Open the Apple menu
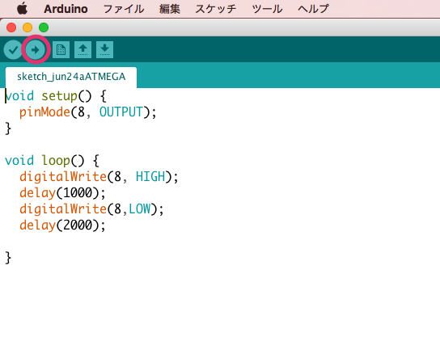 pos(22,9)
